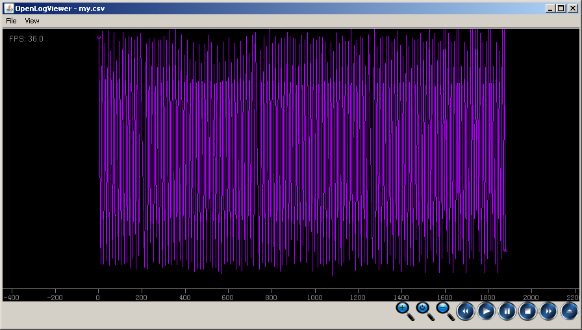This screenshot has width=582, height=330.
Task: Click the zoom out magnifier icon
Action: 445,310
